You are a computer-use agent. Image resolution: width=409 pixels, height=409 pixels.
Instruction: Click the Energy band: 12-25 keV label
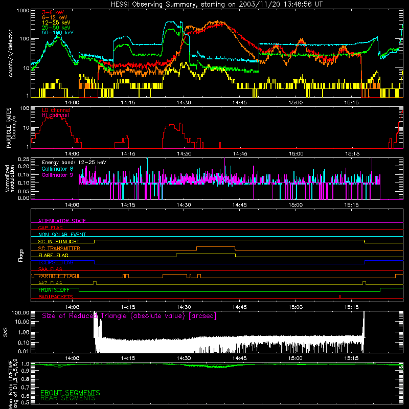tap(74, 163)
